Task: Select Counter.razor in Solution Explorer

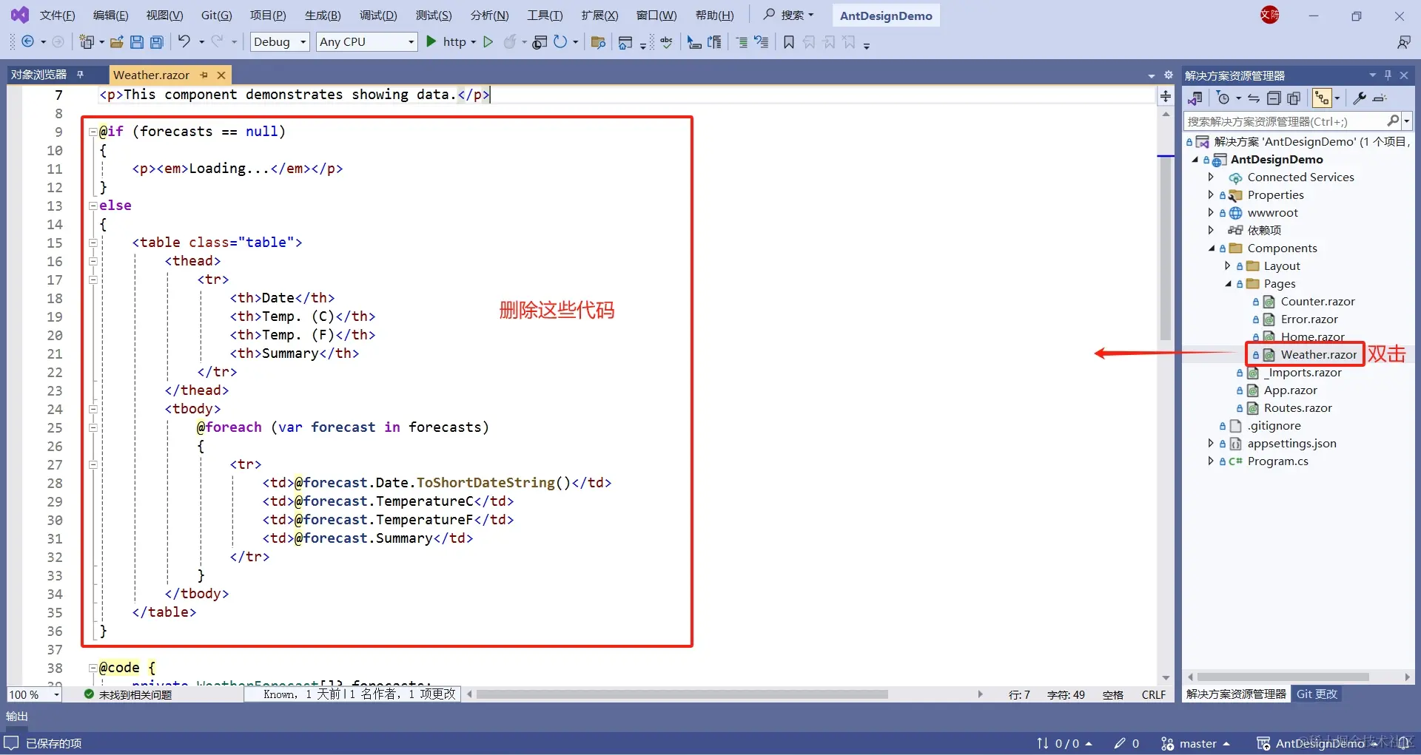Action: pos(1317,302)
